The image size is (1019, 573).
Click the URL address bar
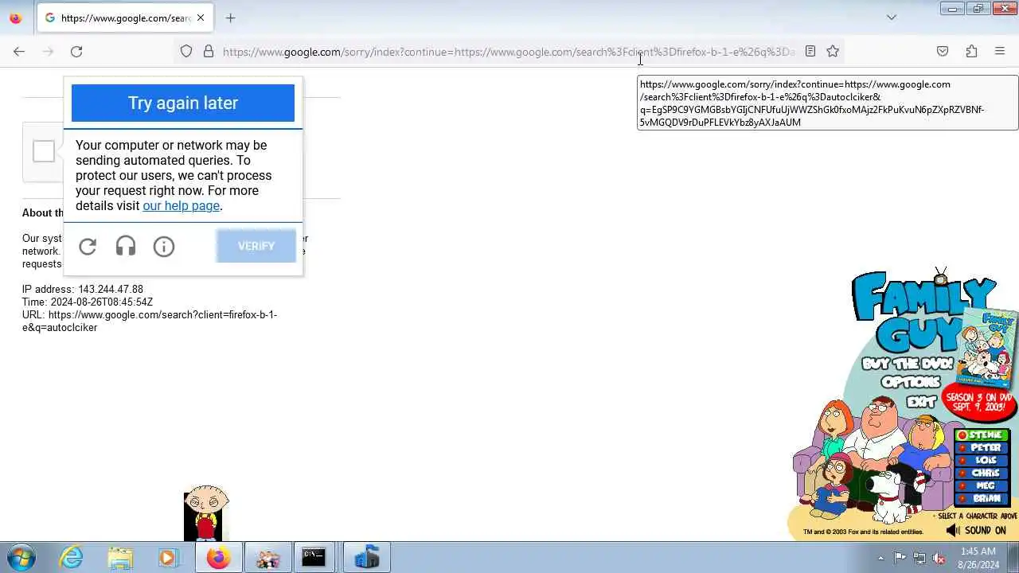[x=508, y=52]
